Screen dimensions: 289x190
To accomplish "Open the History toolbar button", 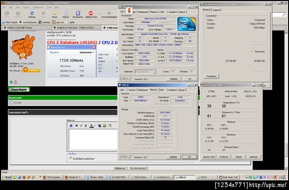I will pos(66,14).
